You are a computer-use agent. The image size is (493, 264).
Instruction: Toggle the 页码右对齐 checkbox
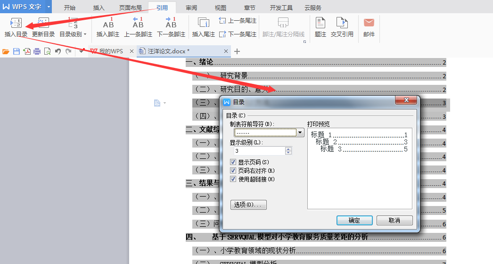click(x=233, y=171)
